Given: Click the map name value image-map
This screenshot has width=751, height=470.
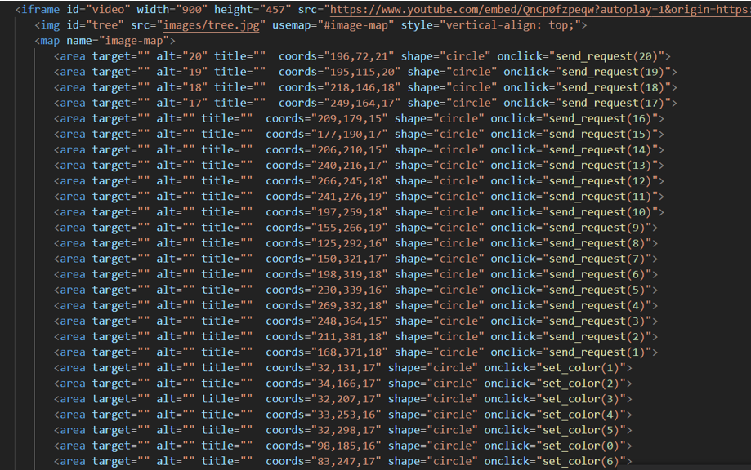Looking at the screenshot, I should (134, 41).
